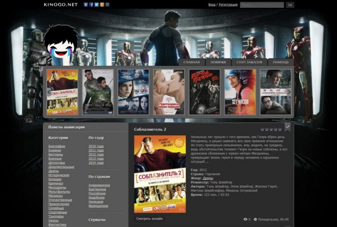This screenshot has width=337, height=227.
Task: Open the Соблазнитель 2 carousel poster
Action: pos(62,92)
